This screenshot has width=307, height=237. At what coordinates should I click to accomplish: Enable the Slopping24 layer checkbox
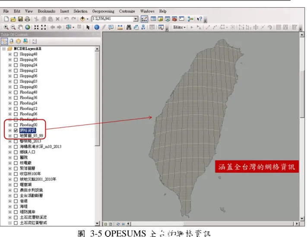pos(16,65)
